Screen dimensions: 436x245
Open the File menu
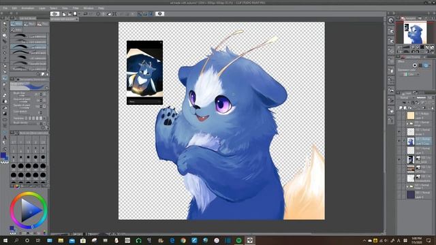click(5, 8)
